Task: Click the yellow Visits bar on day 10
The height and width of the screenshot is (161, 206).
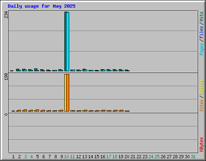Action: coord(65,93)
